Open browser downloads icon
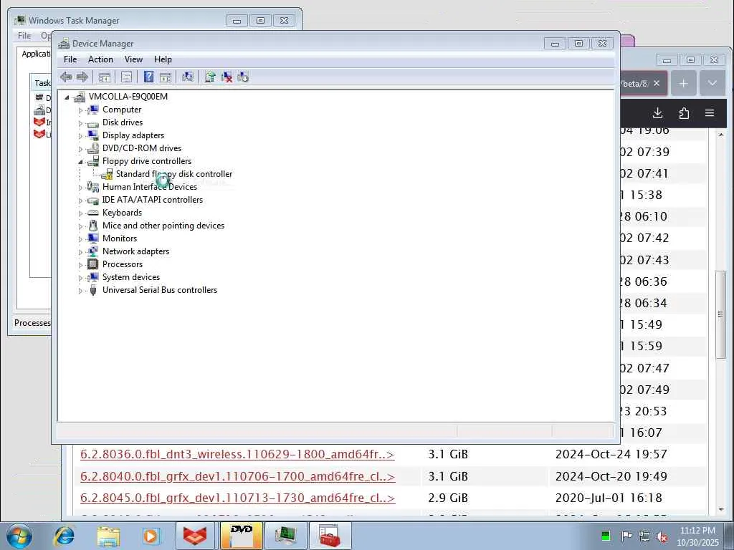Viewport: 734px width, 550px height. 658,112
